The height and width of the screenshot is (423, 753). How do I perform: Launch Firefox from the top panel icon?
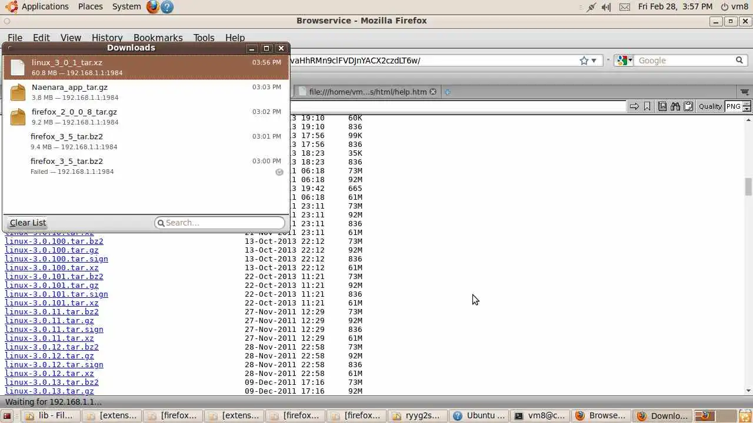click(152, 6)
